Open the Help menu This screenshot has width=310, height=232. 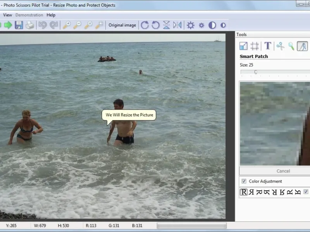tap(51, 15)
